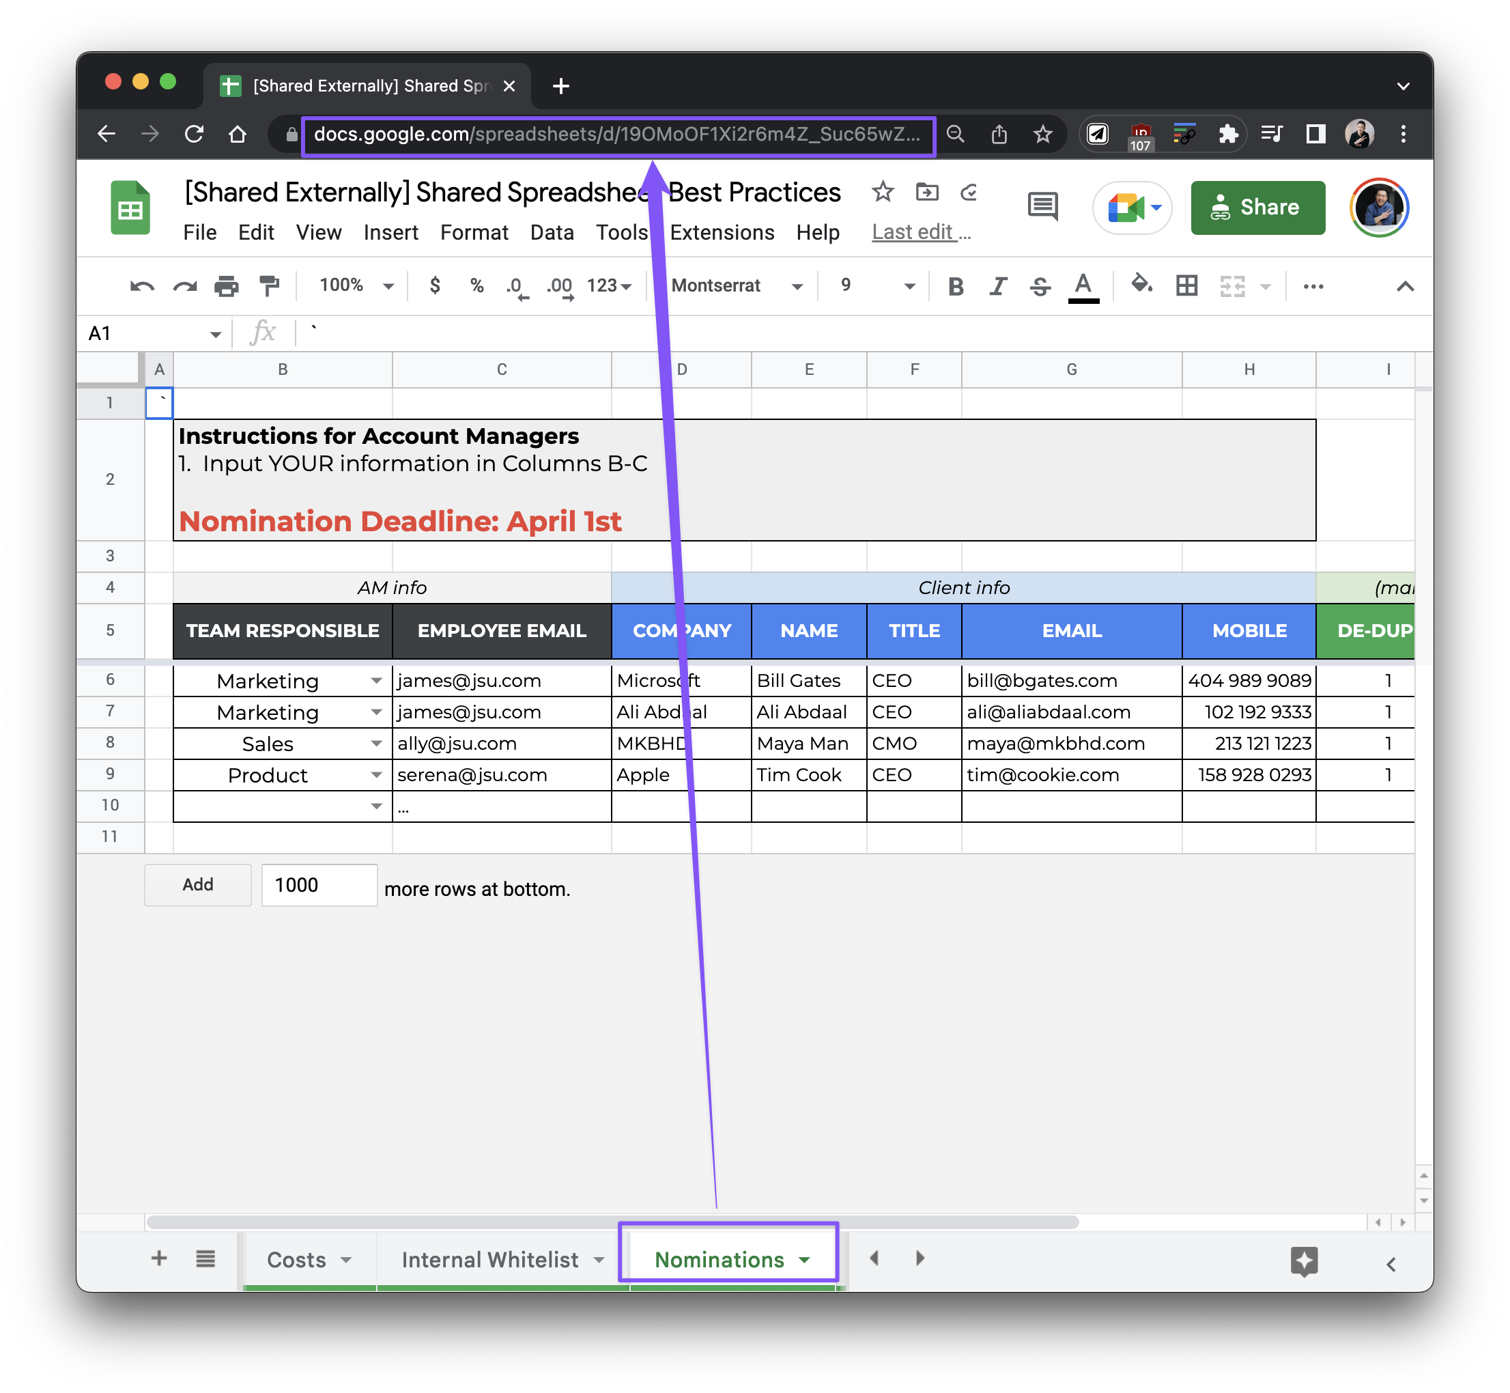Expand the Sales team dropdown in row 8
Screen dimensions: 1510x1393
(x=376, y=744)
